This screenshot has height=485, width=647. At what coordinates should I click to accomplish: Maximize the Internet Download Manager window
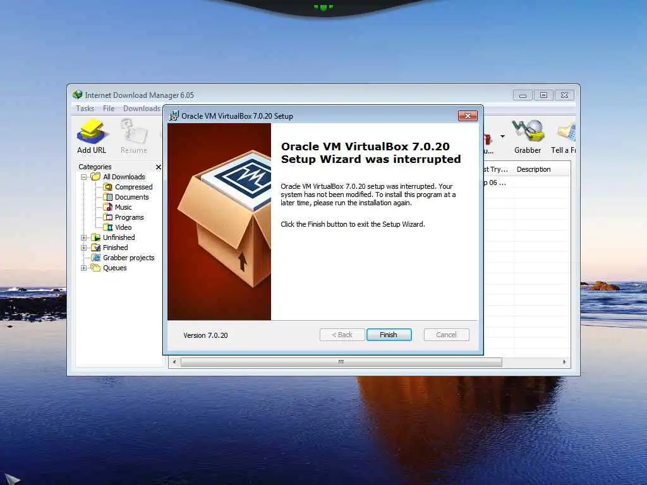(543, 95)
